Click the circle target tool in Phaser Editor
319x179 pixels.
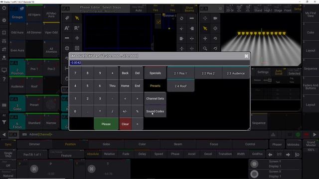(67, 48)
